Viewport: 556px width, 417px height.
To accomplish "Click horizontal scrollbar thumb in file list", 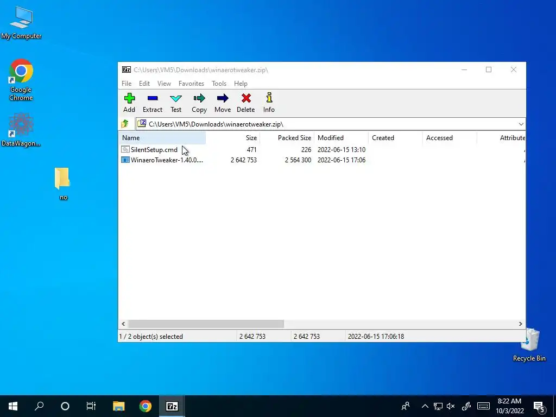I will tap(206, 324).
